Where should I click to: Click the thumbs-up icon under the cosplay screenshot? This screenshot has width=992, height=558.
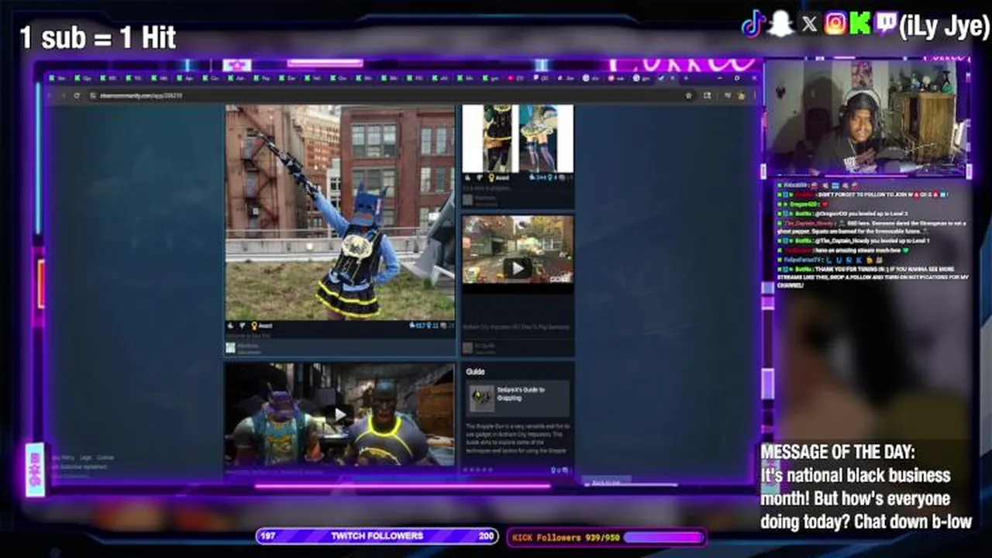pyautogui.click(x=231, y=326)
